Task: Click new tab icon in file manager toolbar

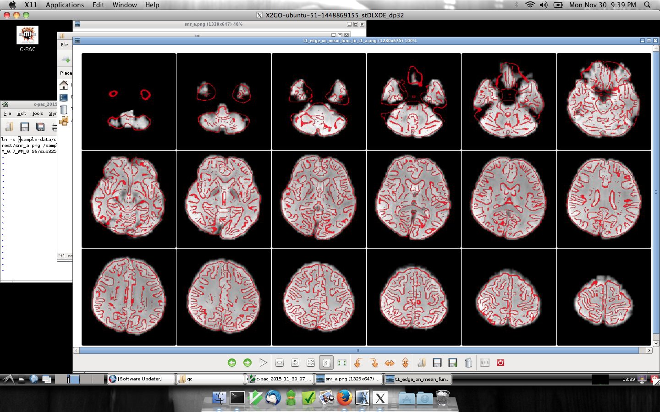Action: click(x=65, y=59)
